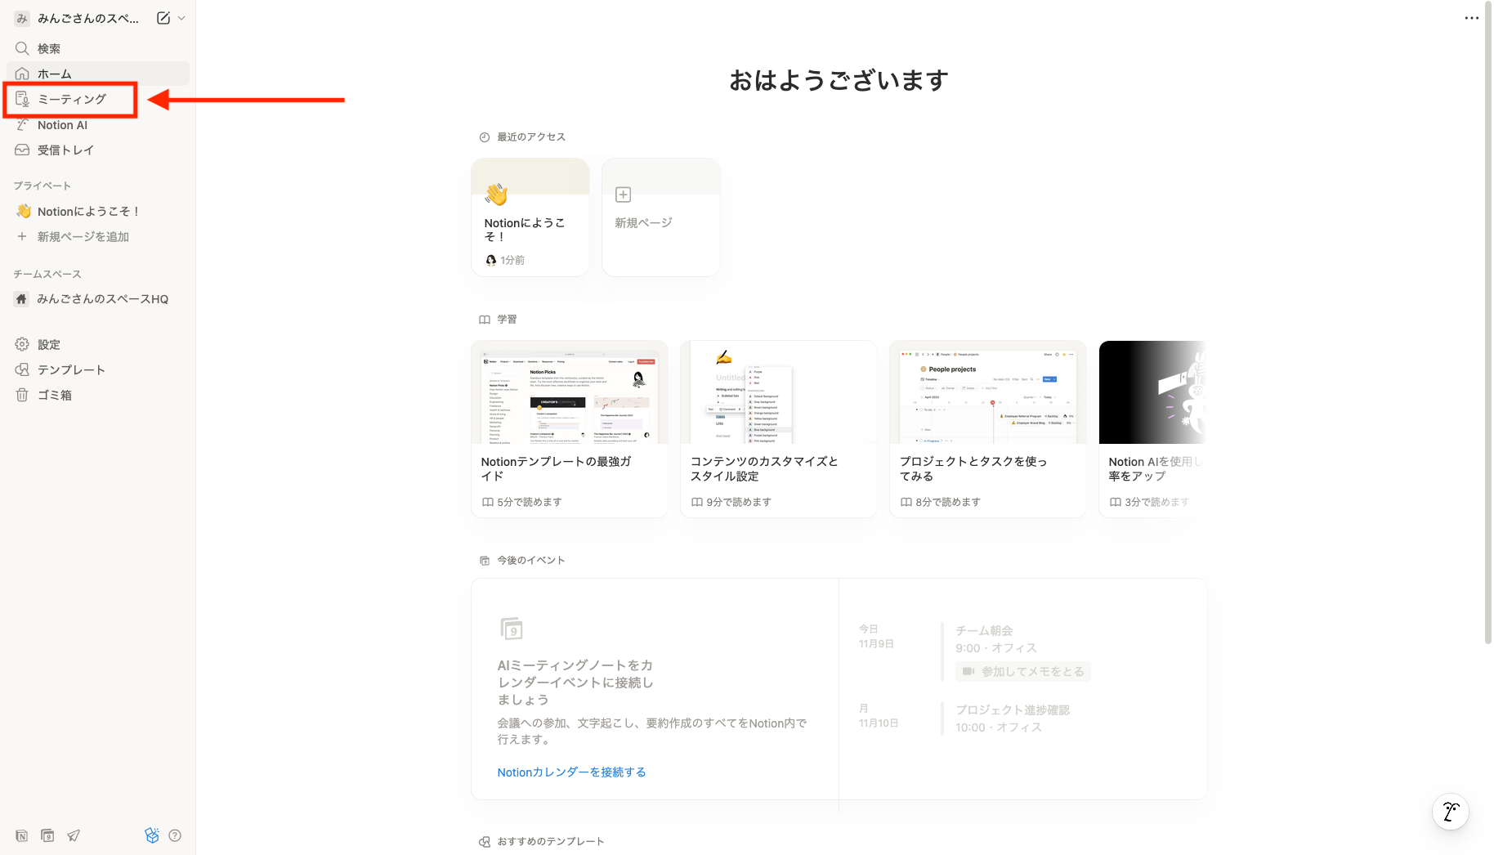The height and width of the screenshot is (855, 1494).
Task: Open Notion AI from the sidebar
Action: [x=62, y=124]
